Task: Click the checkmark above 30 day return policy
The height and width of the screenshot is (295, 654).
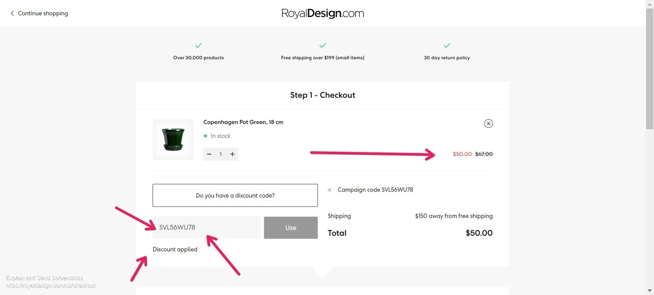Action: 447,45
